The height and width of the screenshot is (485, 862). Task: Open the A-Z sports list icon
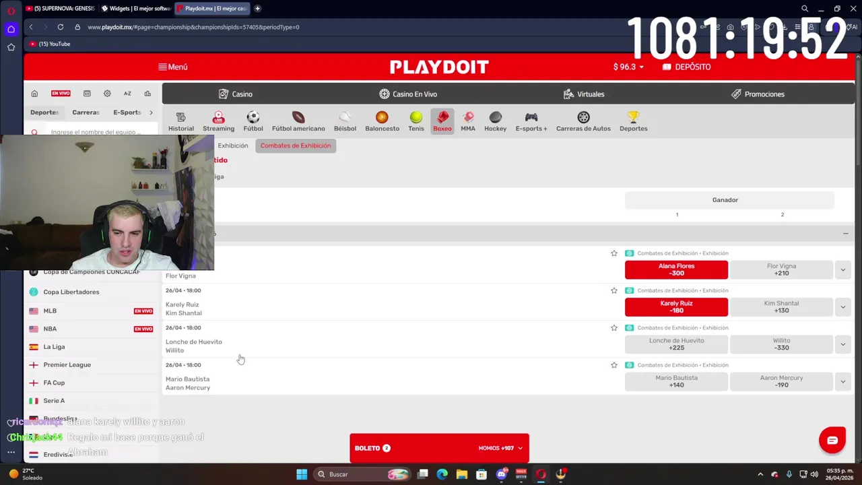[127, 94]
